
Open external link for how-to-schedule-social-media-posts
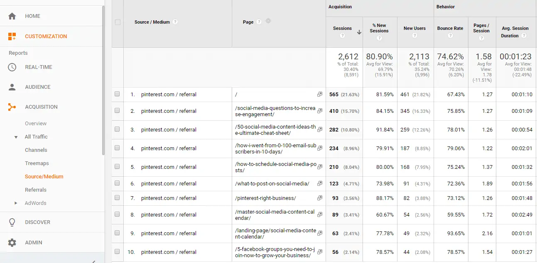(320, 167)
